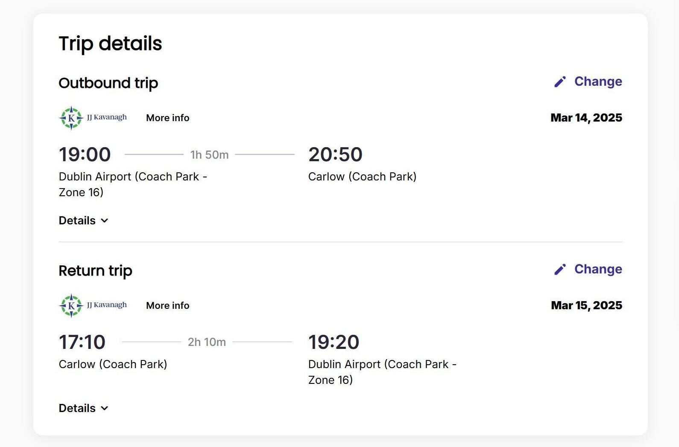Expand Details for the return trip
The height and width of the screenshot is (447, 679).
(x=77, y=408)
